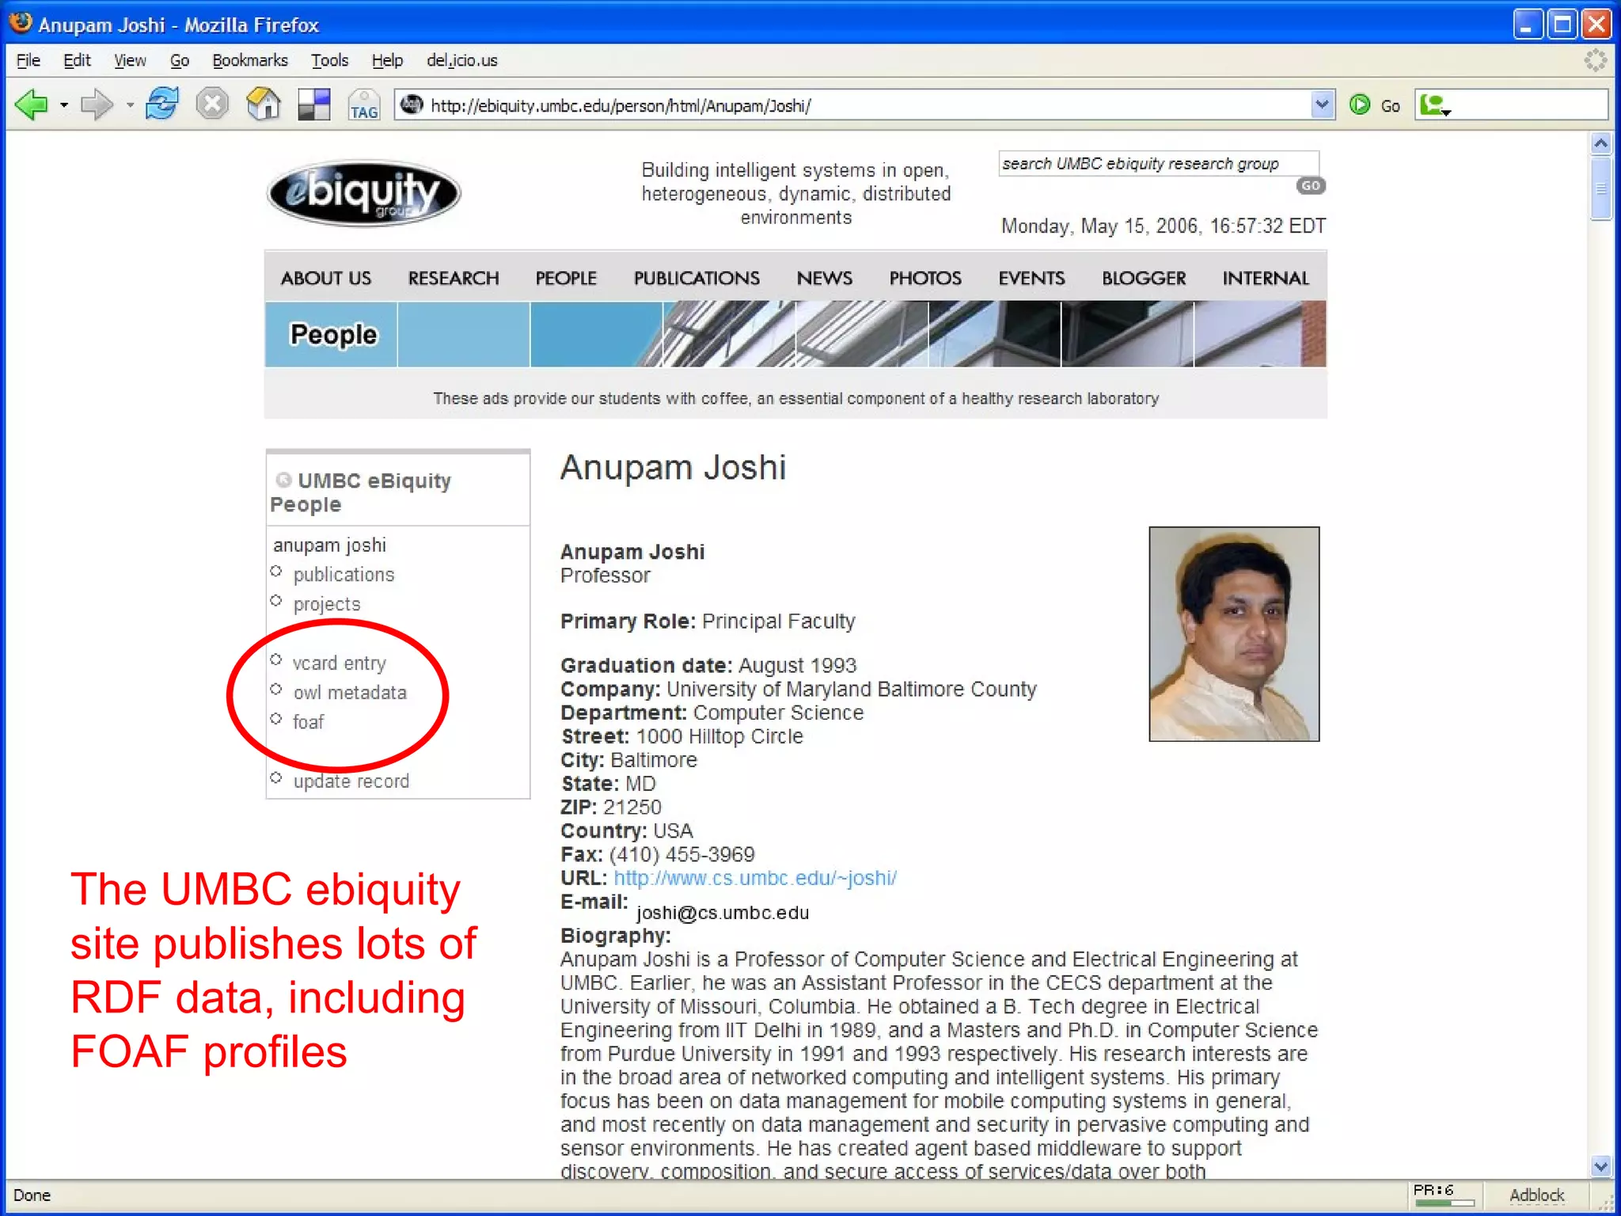The width and height of the screenshot is (1621, 1216).
Task: Click the Reload page icon
Action: coord(162,104)
